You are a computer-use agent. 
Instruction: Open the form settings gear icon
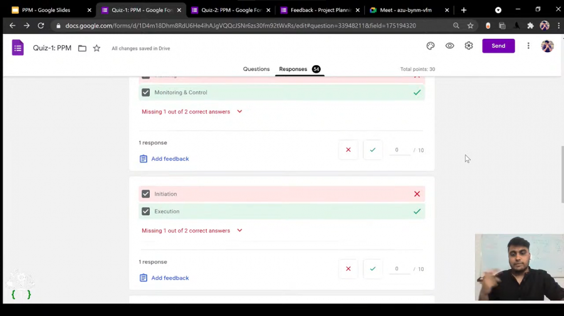coord(469,46)
